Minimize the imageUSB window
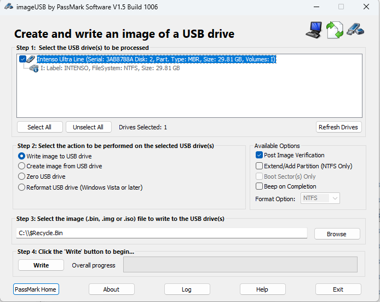This screenshot has height=302, width=380. [316, 7]
